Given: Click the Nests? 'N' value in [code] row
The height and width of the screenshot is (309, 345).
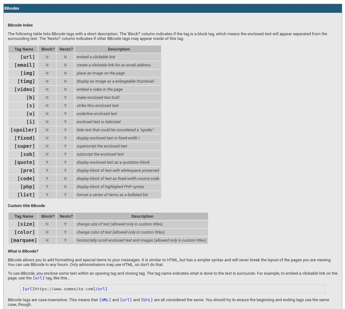Looking at the screenshot, I should click(65, 179).
